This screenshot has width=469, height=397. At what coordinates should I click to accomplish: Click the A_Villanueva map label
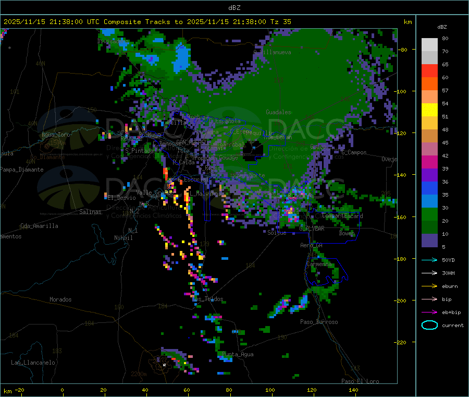(272, 52)
